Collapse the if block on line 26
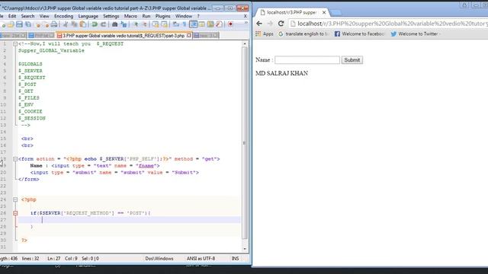The width and height of the screenshot is (488, 274). pyautogui.click(x=15, y=213)
